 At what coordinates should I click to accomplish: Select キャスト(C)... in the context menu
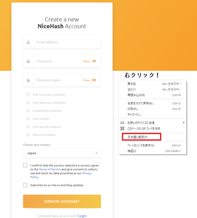point(152,115)
